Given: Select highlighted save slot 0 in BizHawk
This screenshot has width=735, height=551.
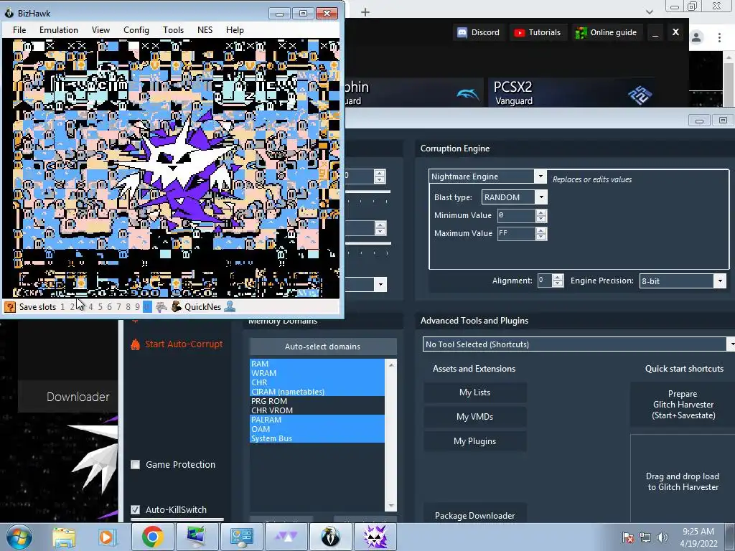Looking at the screenshot, I should click(x=147, y=307).
